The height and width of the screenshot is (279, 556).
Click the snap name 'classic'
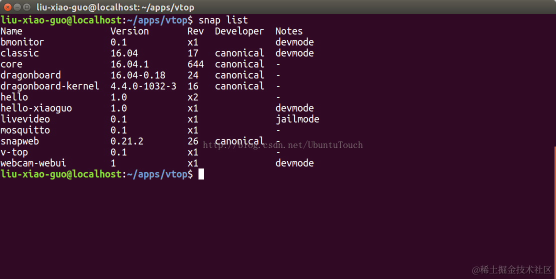point(19,53)
